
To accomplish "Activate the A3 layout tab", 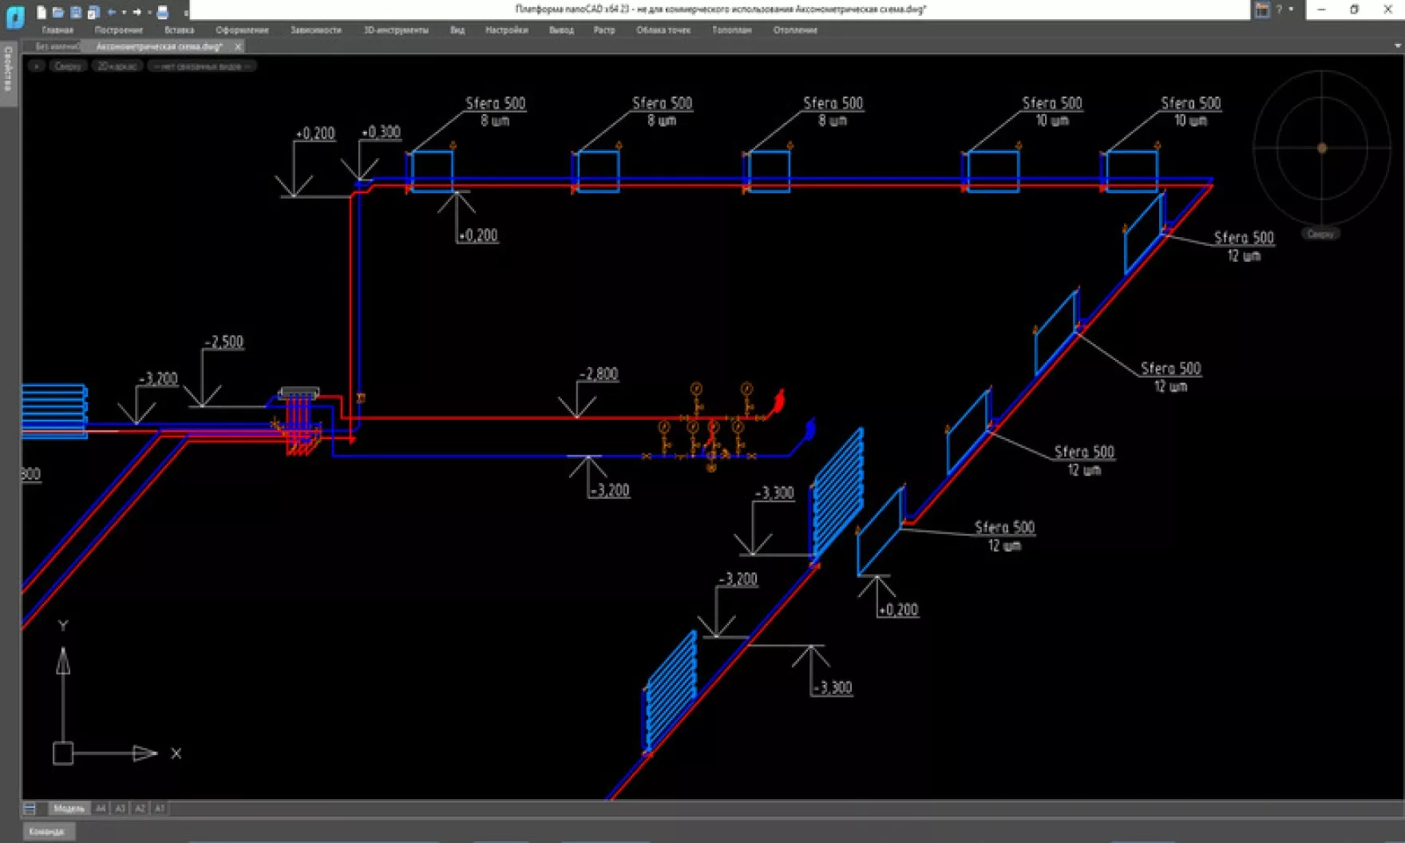I will (121, 808).
